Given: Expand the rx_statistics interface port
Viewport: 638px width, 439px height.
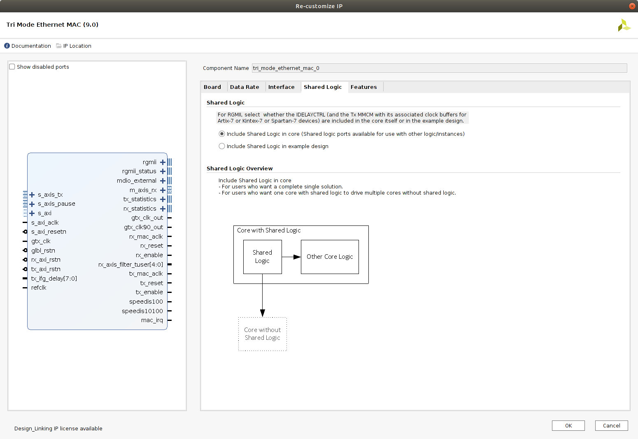Looking at the screenshot, I should tap(163, 209).
